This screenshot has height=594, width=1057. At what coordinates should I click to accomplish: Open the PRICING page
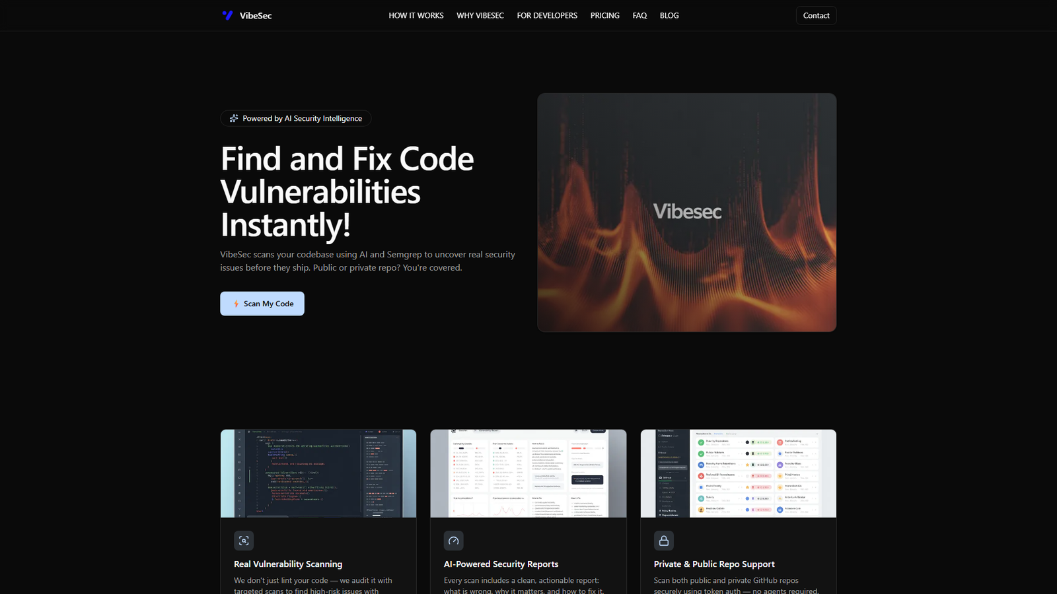point(604,15)
